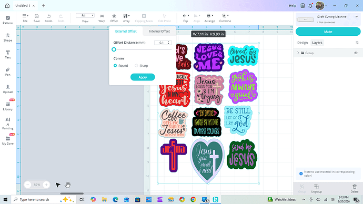
Task: Zoom out with the minus button
Action: (x=28, y=185)
